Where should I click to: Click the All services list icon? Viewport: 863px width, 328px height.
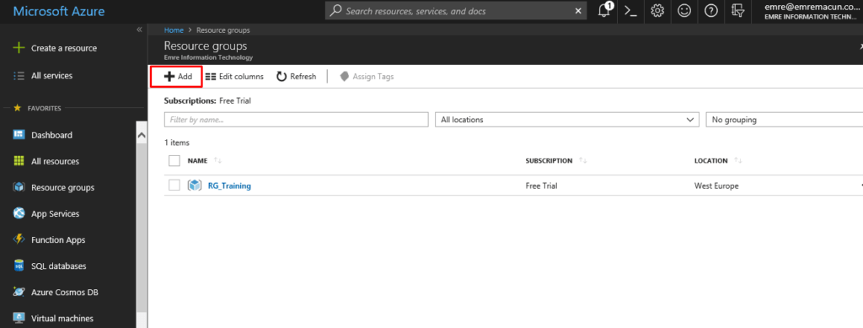[x=19, y=76]
